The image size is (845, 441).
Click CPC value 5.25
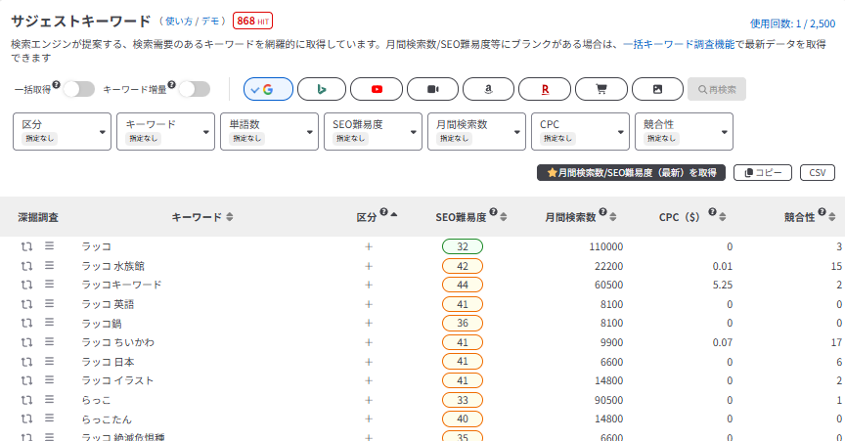click(x=722, y=285)
